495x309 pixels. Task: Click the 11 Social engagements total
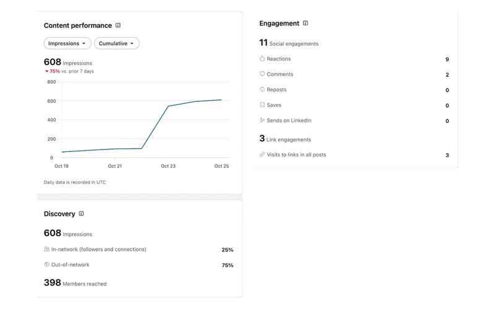289,43
